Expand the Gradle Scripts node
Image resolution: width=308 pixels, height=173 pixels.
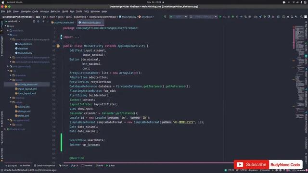[5, 129]
